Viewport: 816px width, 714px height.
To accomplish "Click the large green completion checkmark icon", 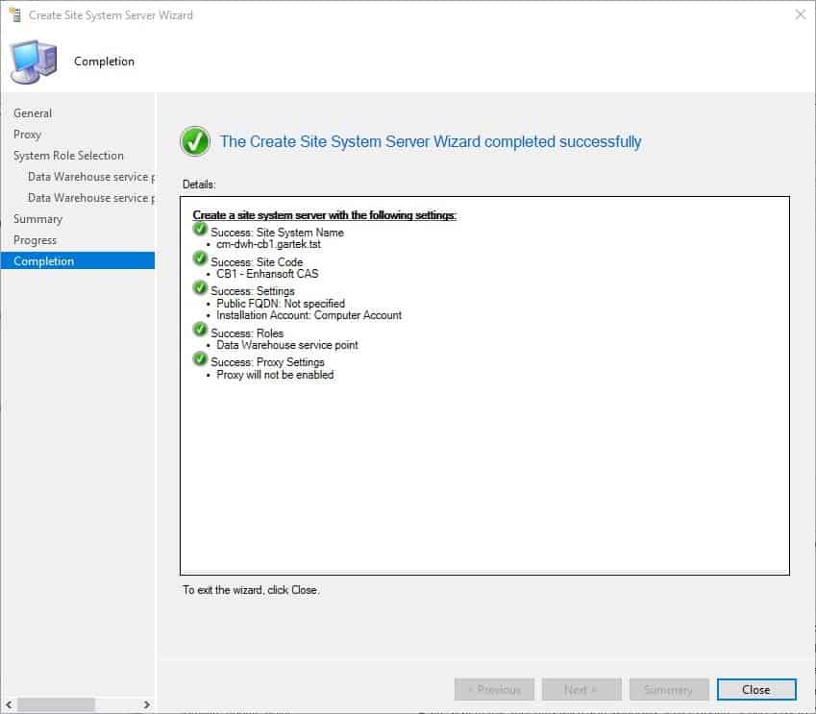I will pos(195,140).
